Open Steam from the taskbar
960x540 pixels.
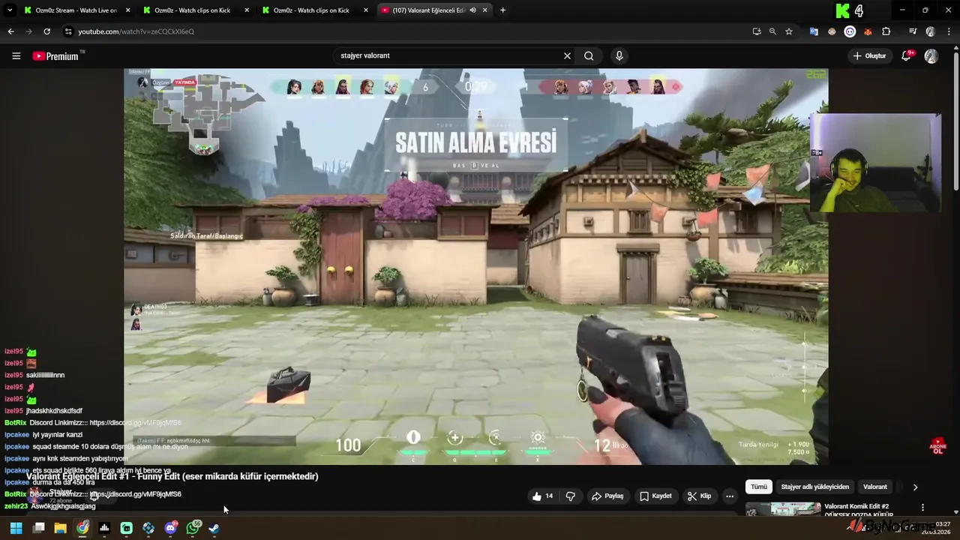214,528
